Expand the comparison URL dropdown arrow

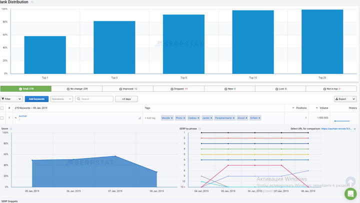click(x=354, y=129)
